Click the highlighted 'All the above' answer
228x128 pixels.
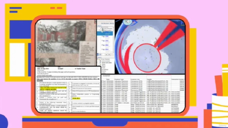point(76,98)
